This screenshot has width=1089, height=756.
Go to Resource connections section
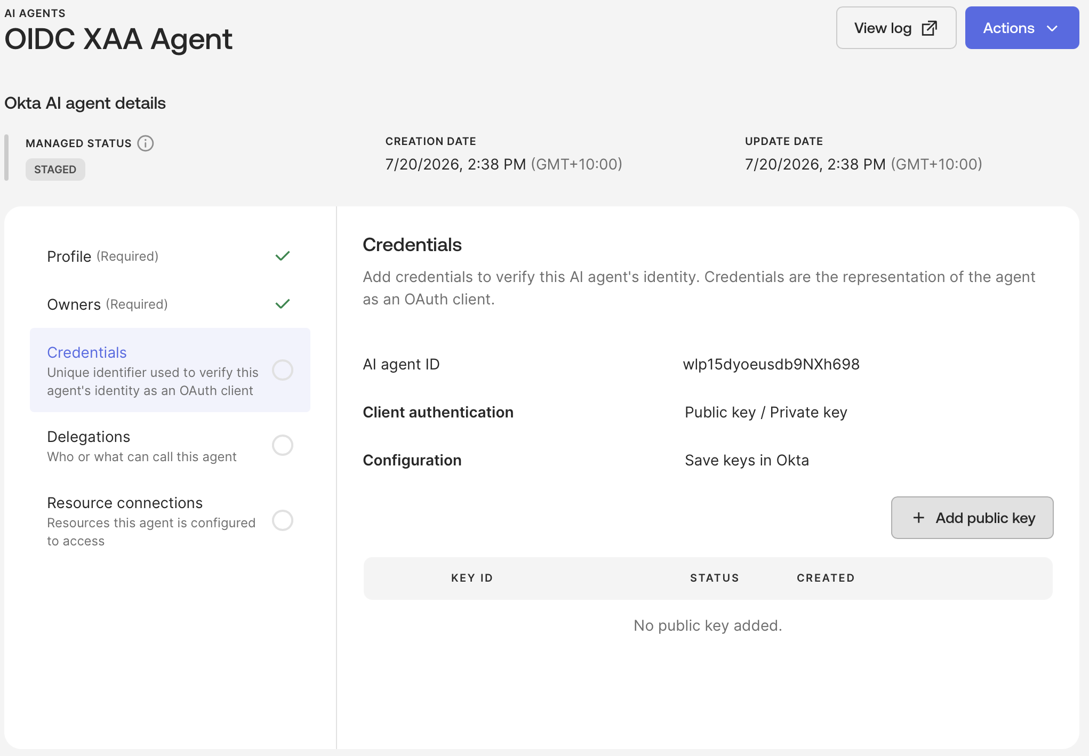click(x=170, y=521)
